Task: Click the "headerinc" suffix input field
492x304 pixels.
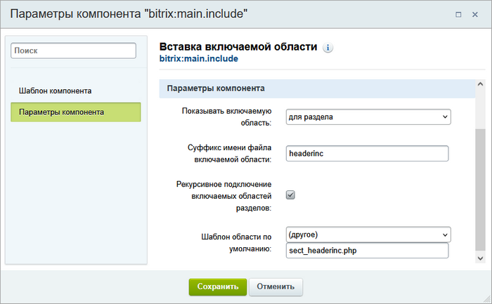Action: pyautogui.click(x=368, y=154)
